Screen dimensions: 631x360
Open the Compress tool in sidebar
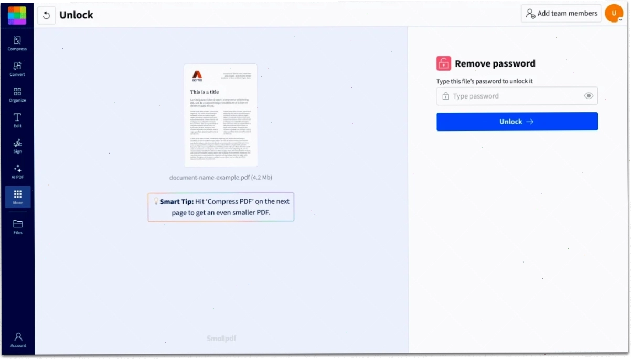17,43
